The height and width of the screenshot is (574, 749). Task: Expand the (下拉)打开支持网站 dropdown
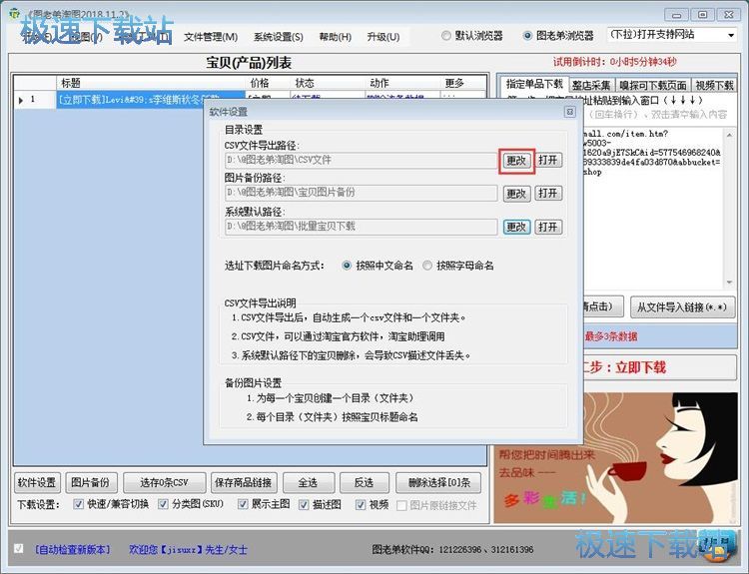pos(731,35)
